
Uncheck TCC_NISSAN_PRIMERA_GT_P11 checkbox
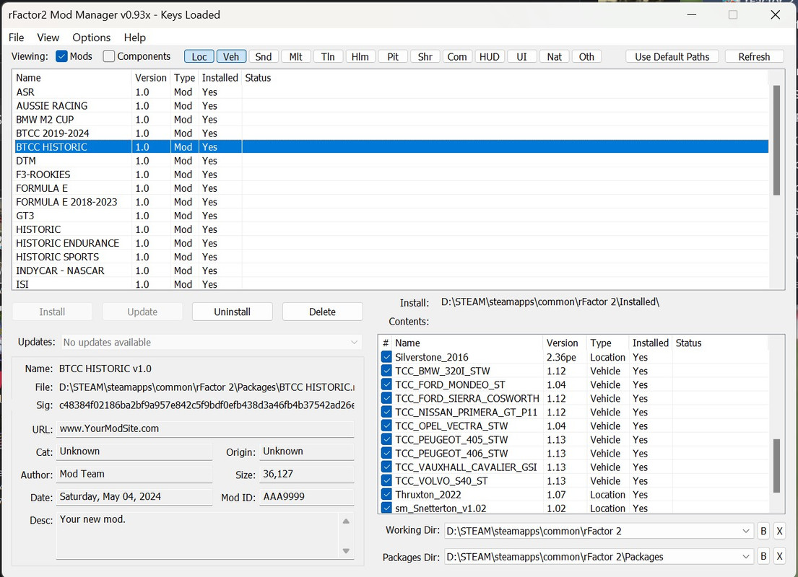pyautogui.click(x=386, y=412)
